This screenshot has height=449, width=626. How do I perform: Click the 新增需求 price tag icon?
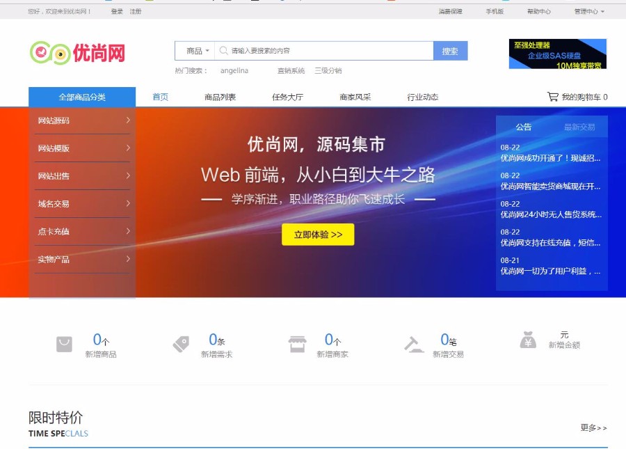click(180, 342)
